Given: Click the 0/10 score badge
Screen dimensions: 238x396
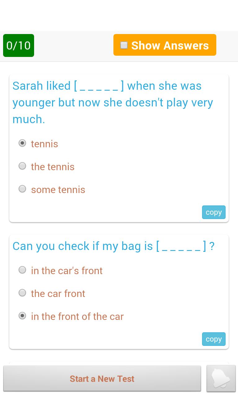Looking at the screenshot, I should [19, 45].
